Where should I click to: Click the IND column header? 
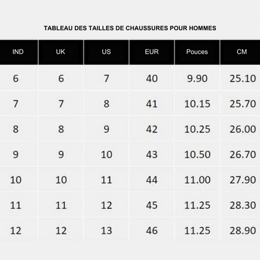(x=18, y=52)
